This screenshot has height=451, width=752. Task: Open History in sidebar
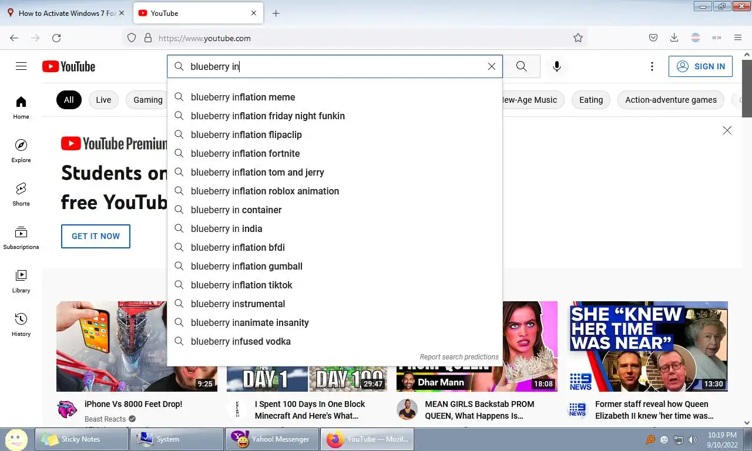click(x=21, y=325)
